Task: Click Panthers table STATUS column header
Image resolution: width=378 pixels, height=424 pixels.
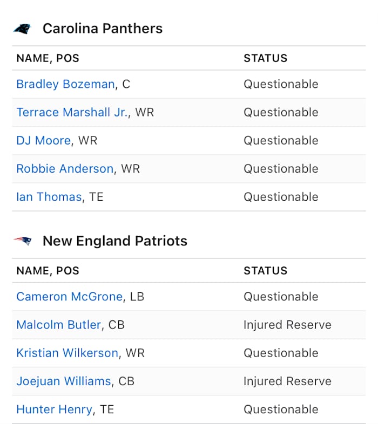Action: tap(265, 58)
